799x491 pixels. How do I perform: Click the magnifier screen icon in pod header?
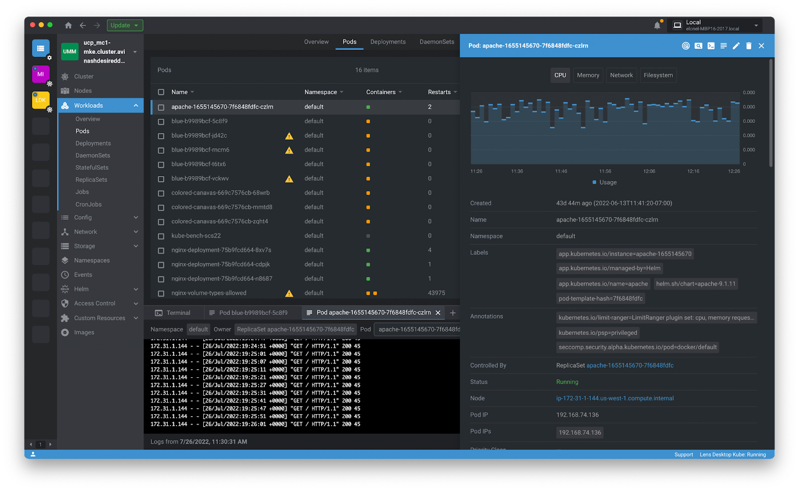[698, 46]
